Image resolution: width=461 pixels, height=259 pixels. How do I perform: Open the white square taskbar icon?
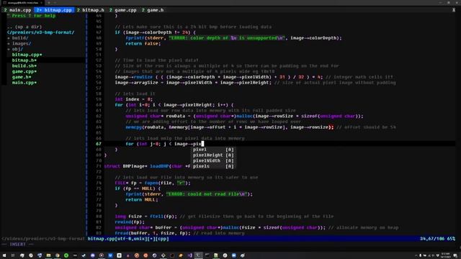click(119, 255)
